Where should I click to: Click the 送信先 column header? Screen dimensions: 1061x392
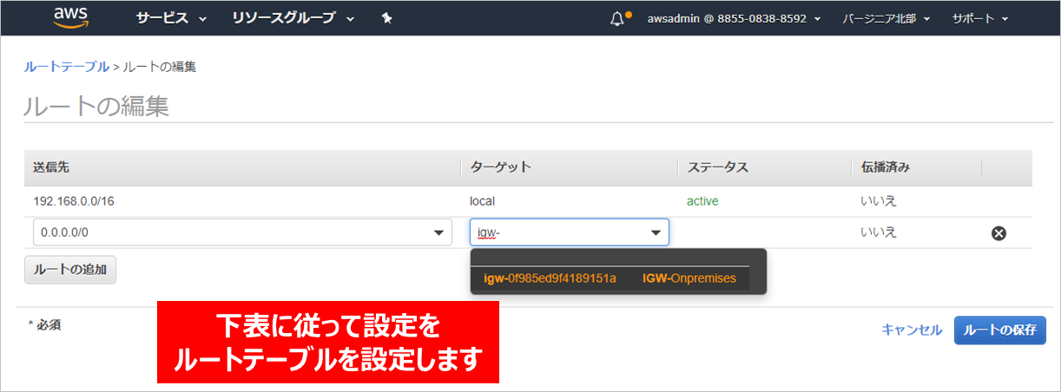[x=50, y=167]
